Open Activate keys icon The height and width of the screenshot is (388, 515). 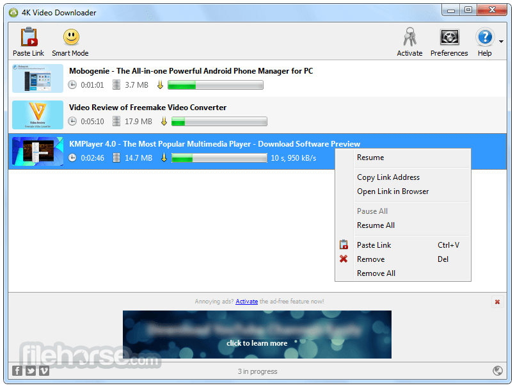click(409, 37)
